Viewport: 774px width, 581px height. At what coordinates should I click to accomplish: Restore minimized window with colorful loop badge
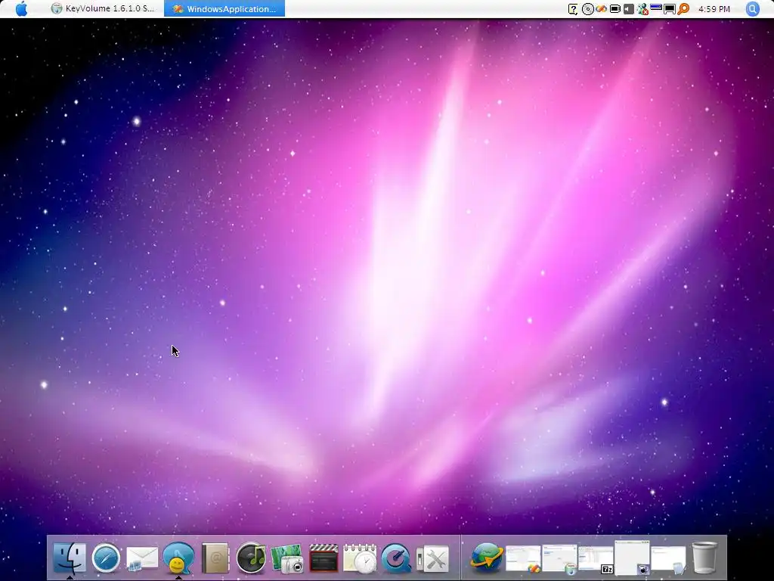523,559
